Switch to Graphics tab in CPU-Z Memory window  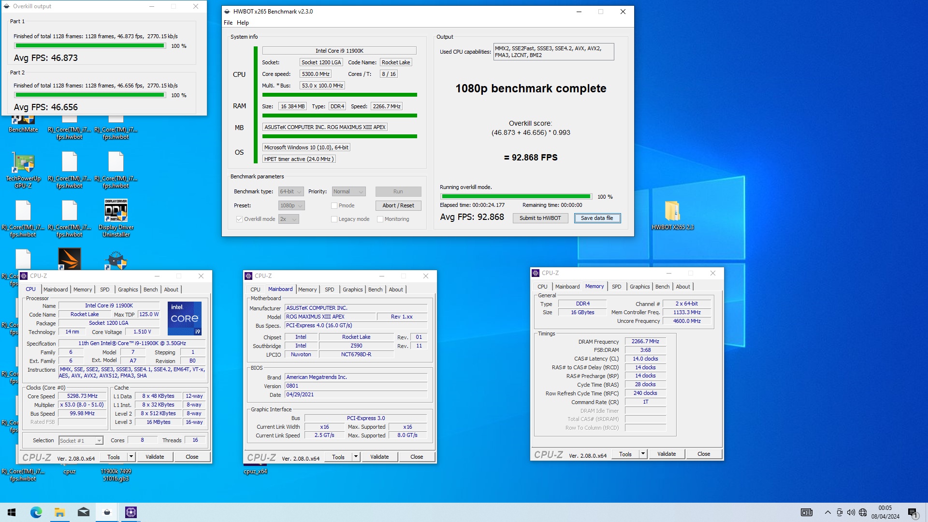pyautogui.click(x=640, y=287)
